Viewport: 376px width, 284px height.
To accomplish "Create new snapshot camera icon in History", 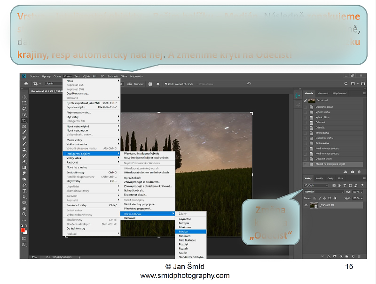I will pyautogui.click(x=352, y=172).
